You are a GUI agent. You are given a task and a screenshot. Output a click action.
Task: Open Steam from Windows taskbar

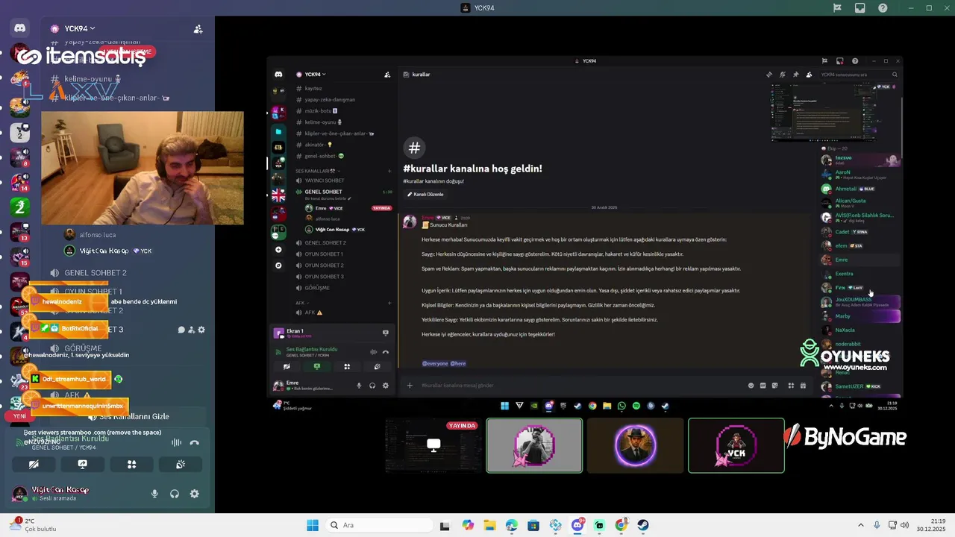643,525
